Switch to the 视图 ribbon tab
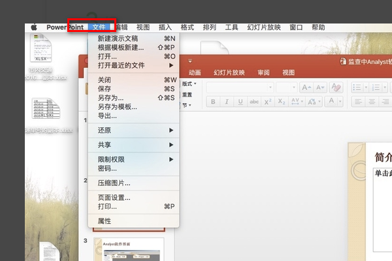This screenshot has width=392, height=261. [288, 72]
